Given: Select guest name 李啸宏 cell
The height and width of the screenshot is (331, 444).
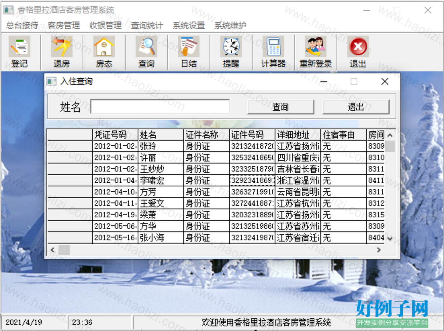Looking at the screenshot, I should click(161, 181).
